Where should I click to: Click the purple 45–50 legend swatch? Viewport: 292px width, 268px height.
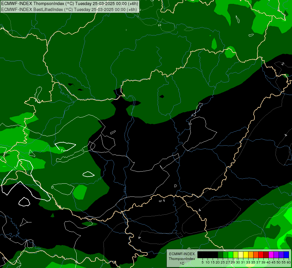tap(276, 255)
